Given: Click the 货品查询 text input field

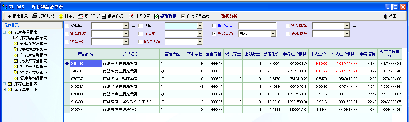Looking at the screenshot, I should (258, 26).
